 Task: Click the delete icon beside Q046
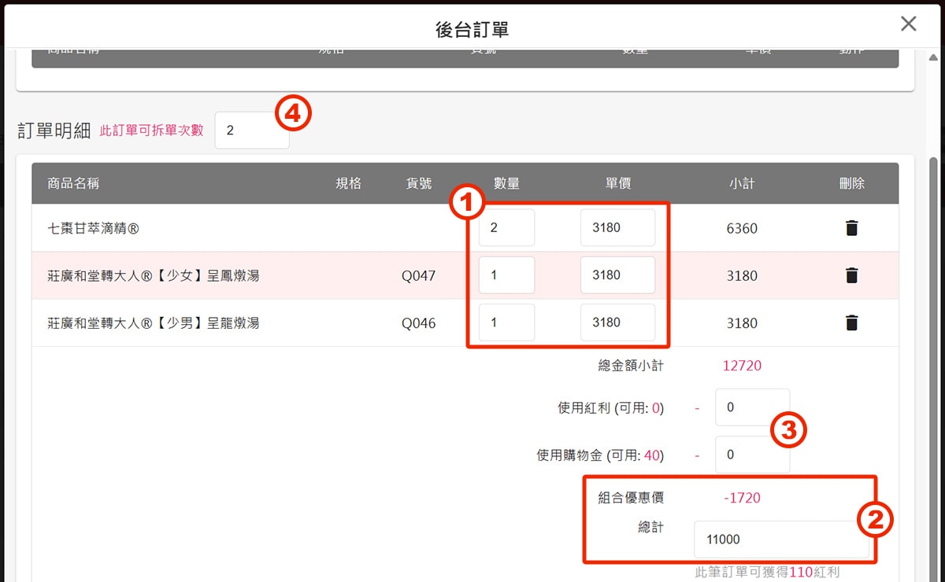click(x=851, y=322)
